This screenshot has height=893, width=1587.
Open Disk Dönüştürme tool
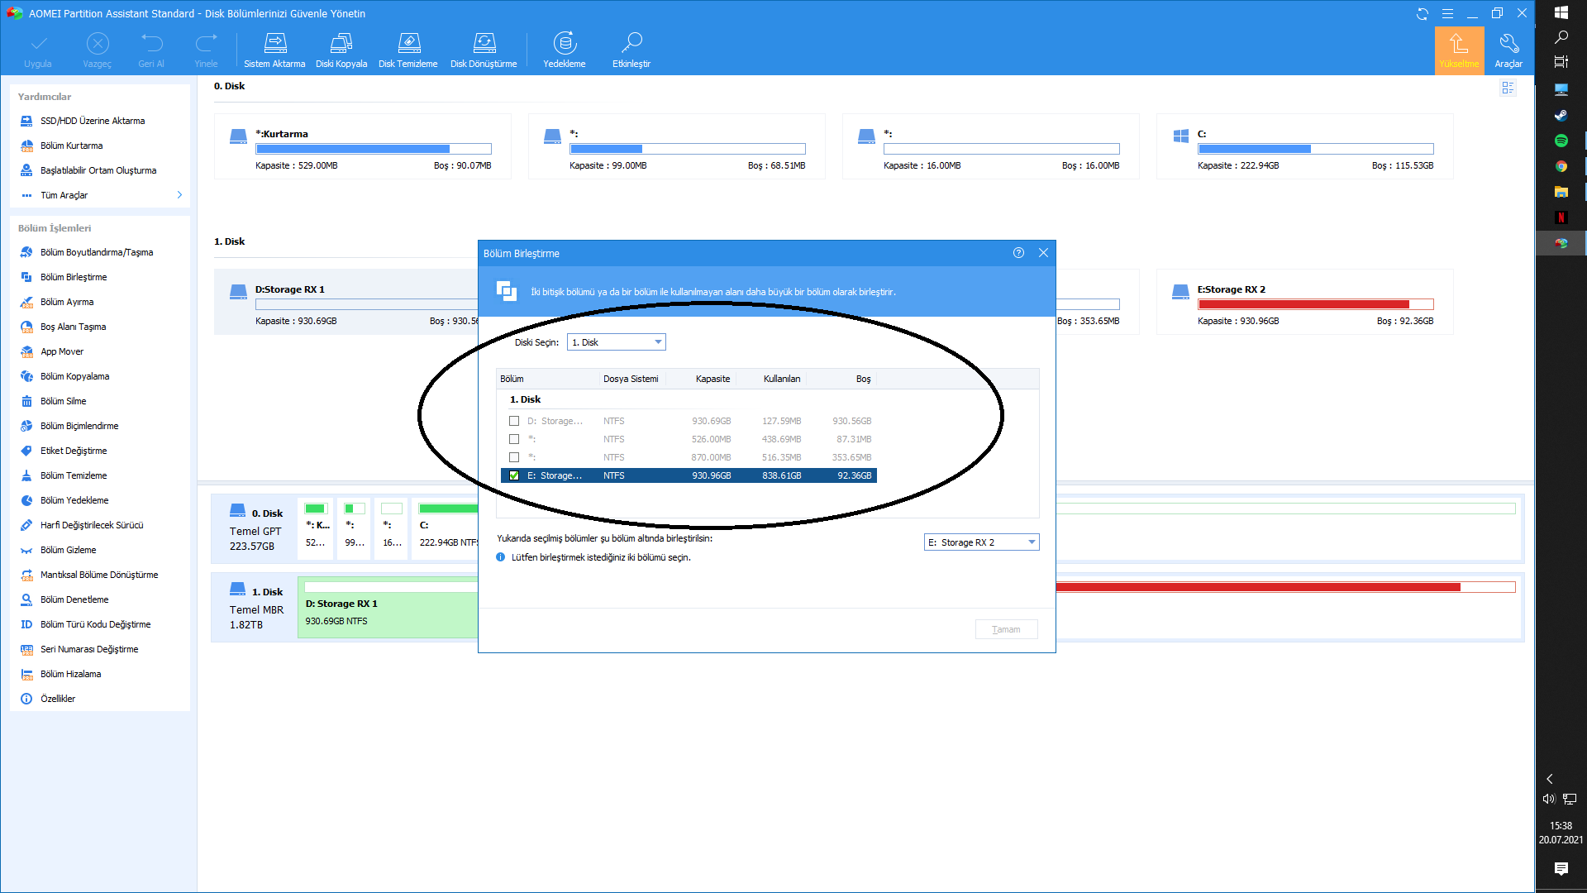coord(484,43)
